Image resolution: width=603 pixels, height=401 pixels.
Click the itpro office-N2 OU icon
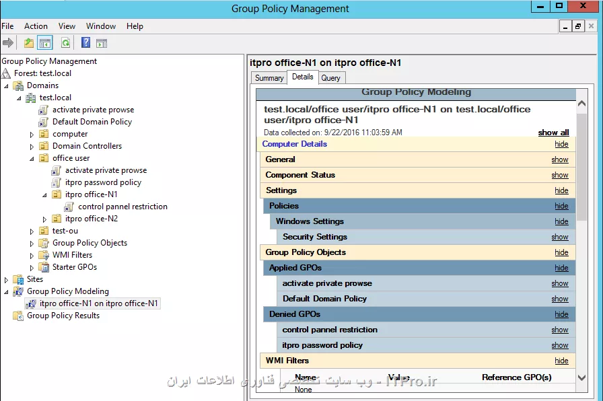coord(57,219)
